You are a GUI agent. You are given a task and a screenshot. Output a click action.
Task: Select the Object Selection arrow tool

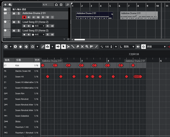coord(64,47)
